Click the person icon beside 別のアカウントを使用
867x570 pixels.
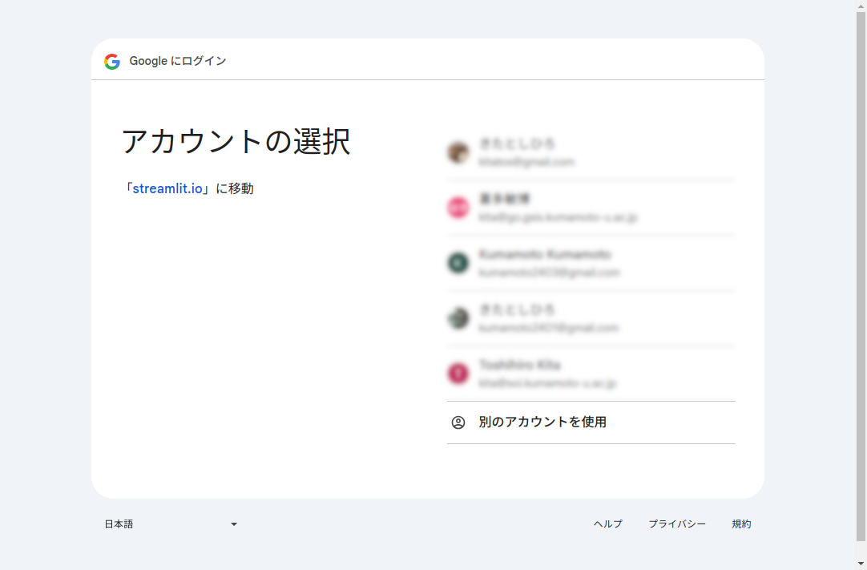coord(458,422)
